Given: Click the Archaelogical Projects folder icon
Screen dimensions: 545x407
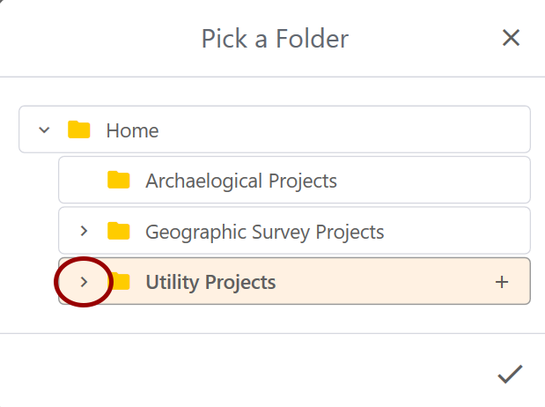Looking at the screenshot, I should (119, 180).
